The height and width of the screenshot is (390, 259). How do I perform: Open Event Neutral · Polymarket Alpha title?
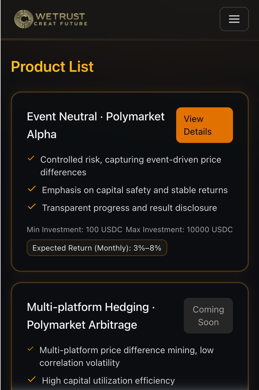[96, 125]
